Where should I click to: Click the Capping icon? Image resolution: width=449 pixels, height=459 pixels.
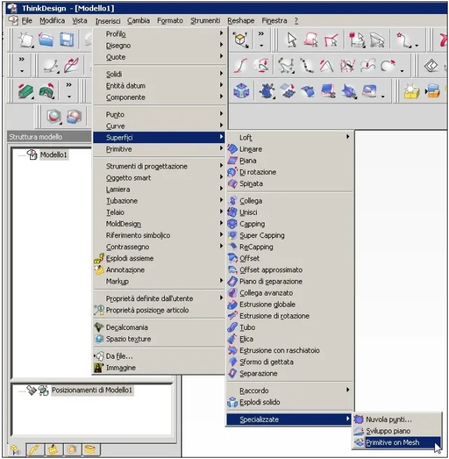coord(232,224)
